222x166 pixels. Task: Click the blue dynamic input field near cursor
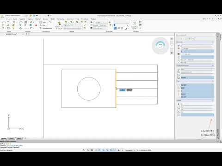[x=123, y=90]
